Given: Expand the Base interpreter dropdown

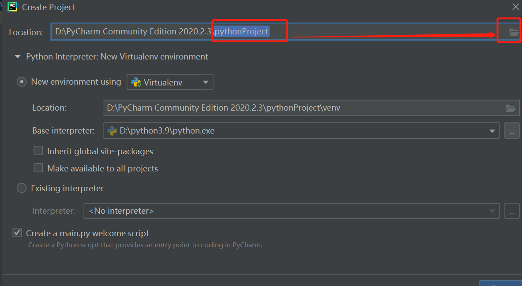Looking at the screenshot, I should tap(492, 131).
